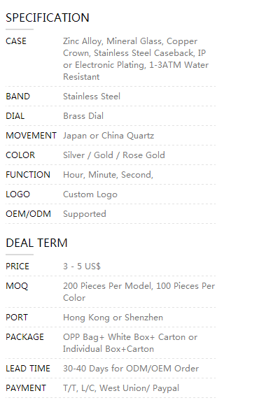The width and height of the screenshot is (273, 405).
Task: Click the 3 - 5 US$ price
Action: click(82, 267)
